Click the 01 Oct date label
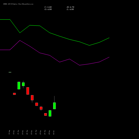139x139 pixels. (54, 132)
